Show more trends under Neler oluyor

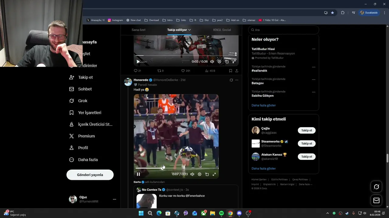[264, 105]
